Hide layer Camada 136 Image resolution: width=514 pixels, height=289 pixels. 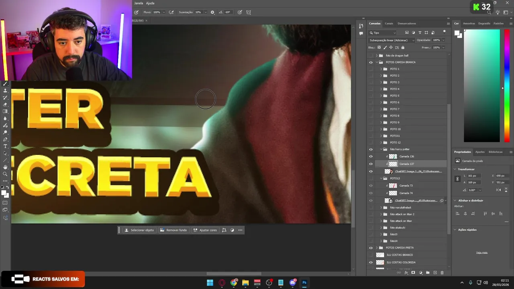coord(371,157)
